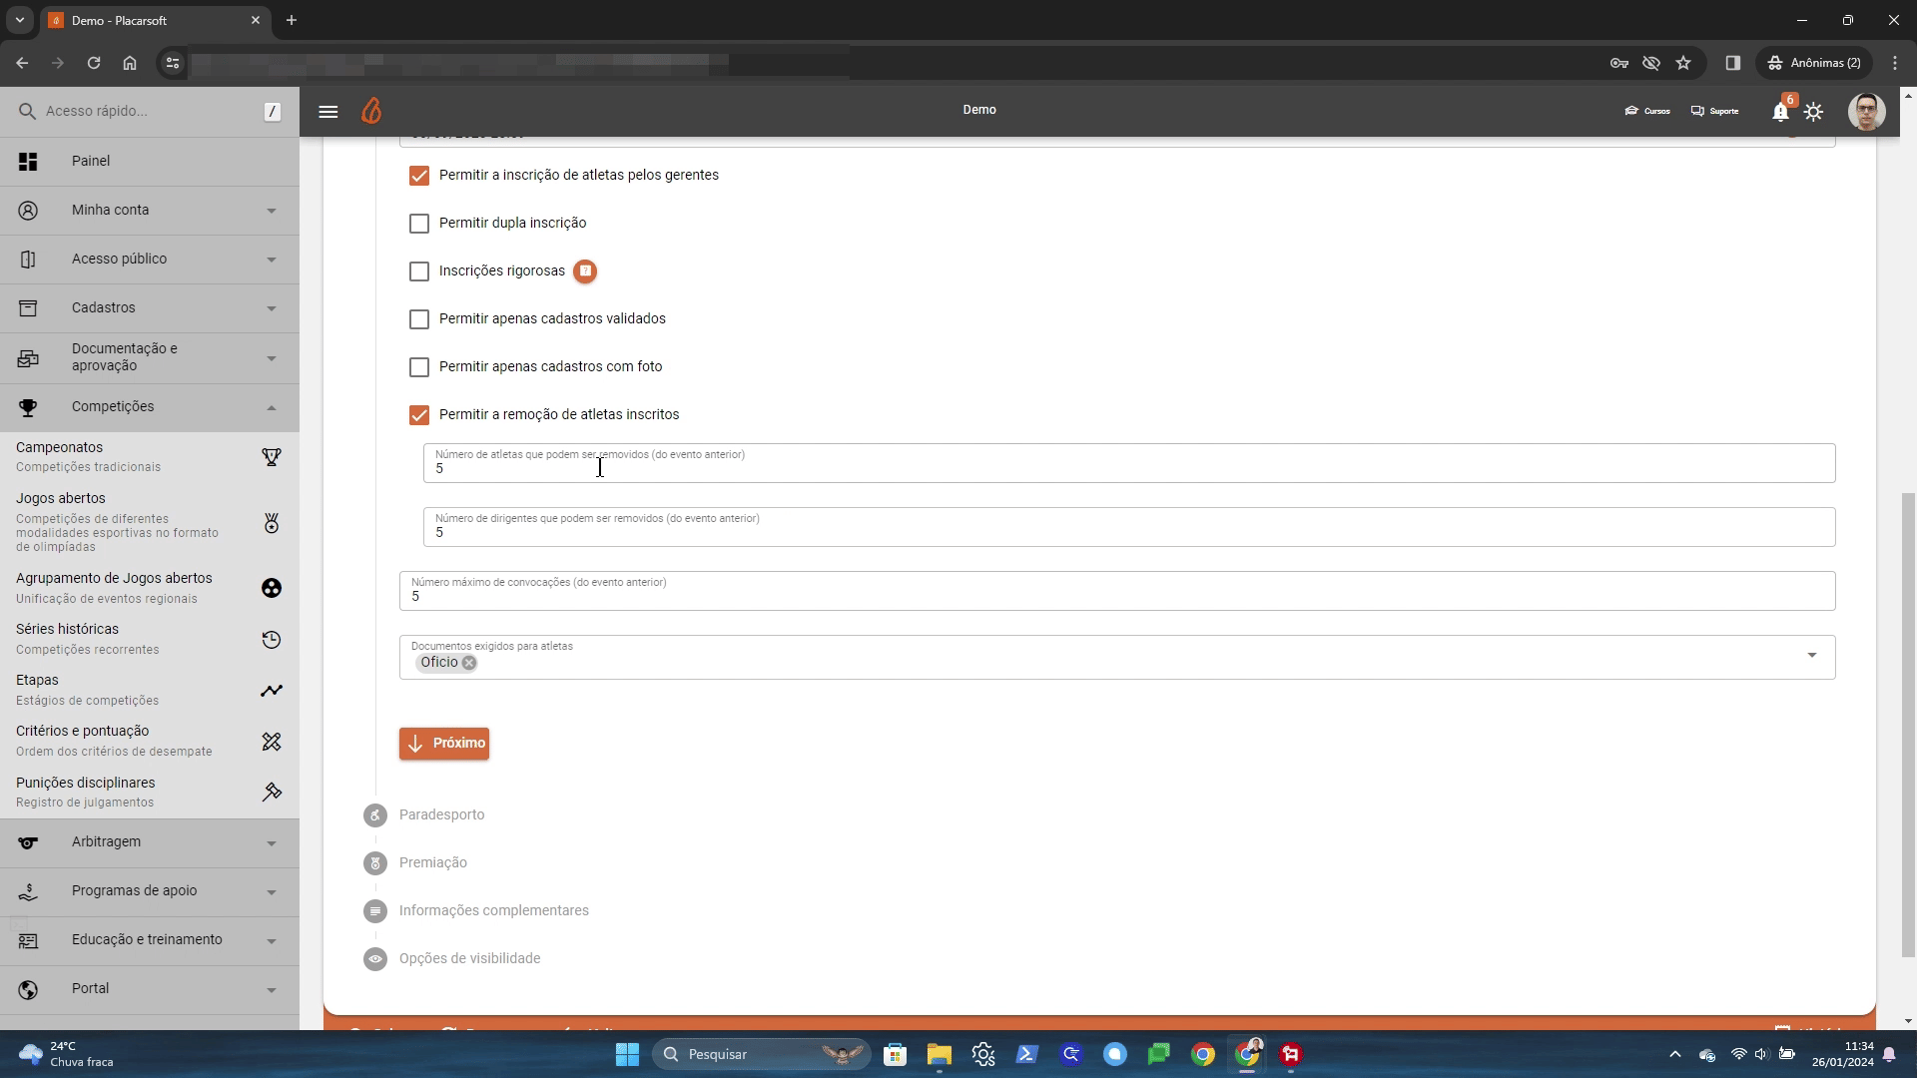Open Cursos from the top bar
The width and height of the screenshot is (1917, 1078).
click(x=1647, y=111)
